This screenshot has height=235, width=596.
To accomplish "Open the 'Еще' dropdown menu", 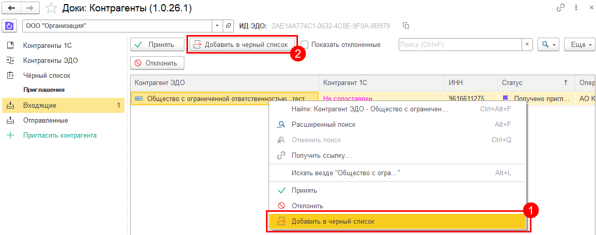I will [581, 45].
